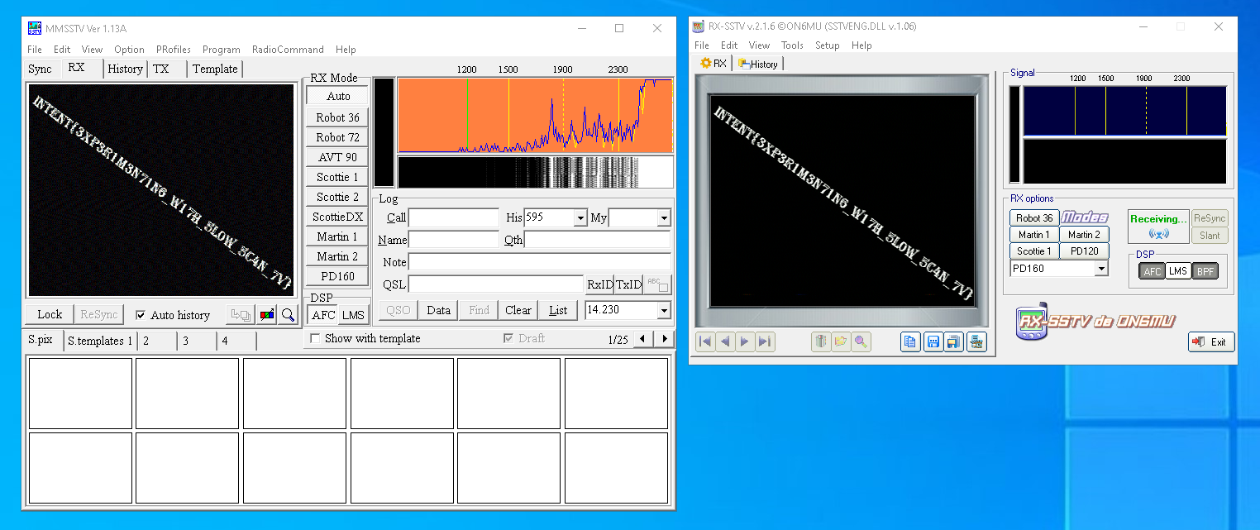
Task: Open the His 595 report dropdown
Action: 580,218
